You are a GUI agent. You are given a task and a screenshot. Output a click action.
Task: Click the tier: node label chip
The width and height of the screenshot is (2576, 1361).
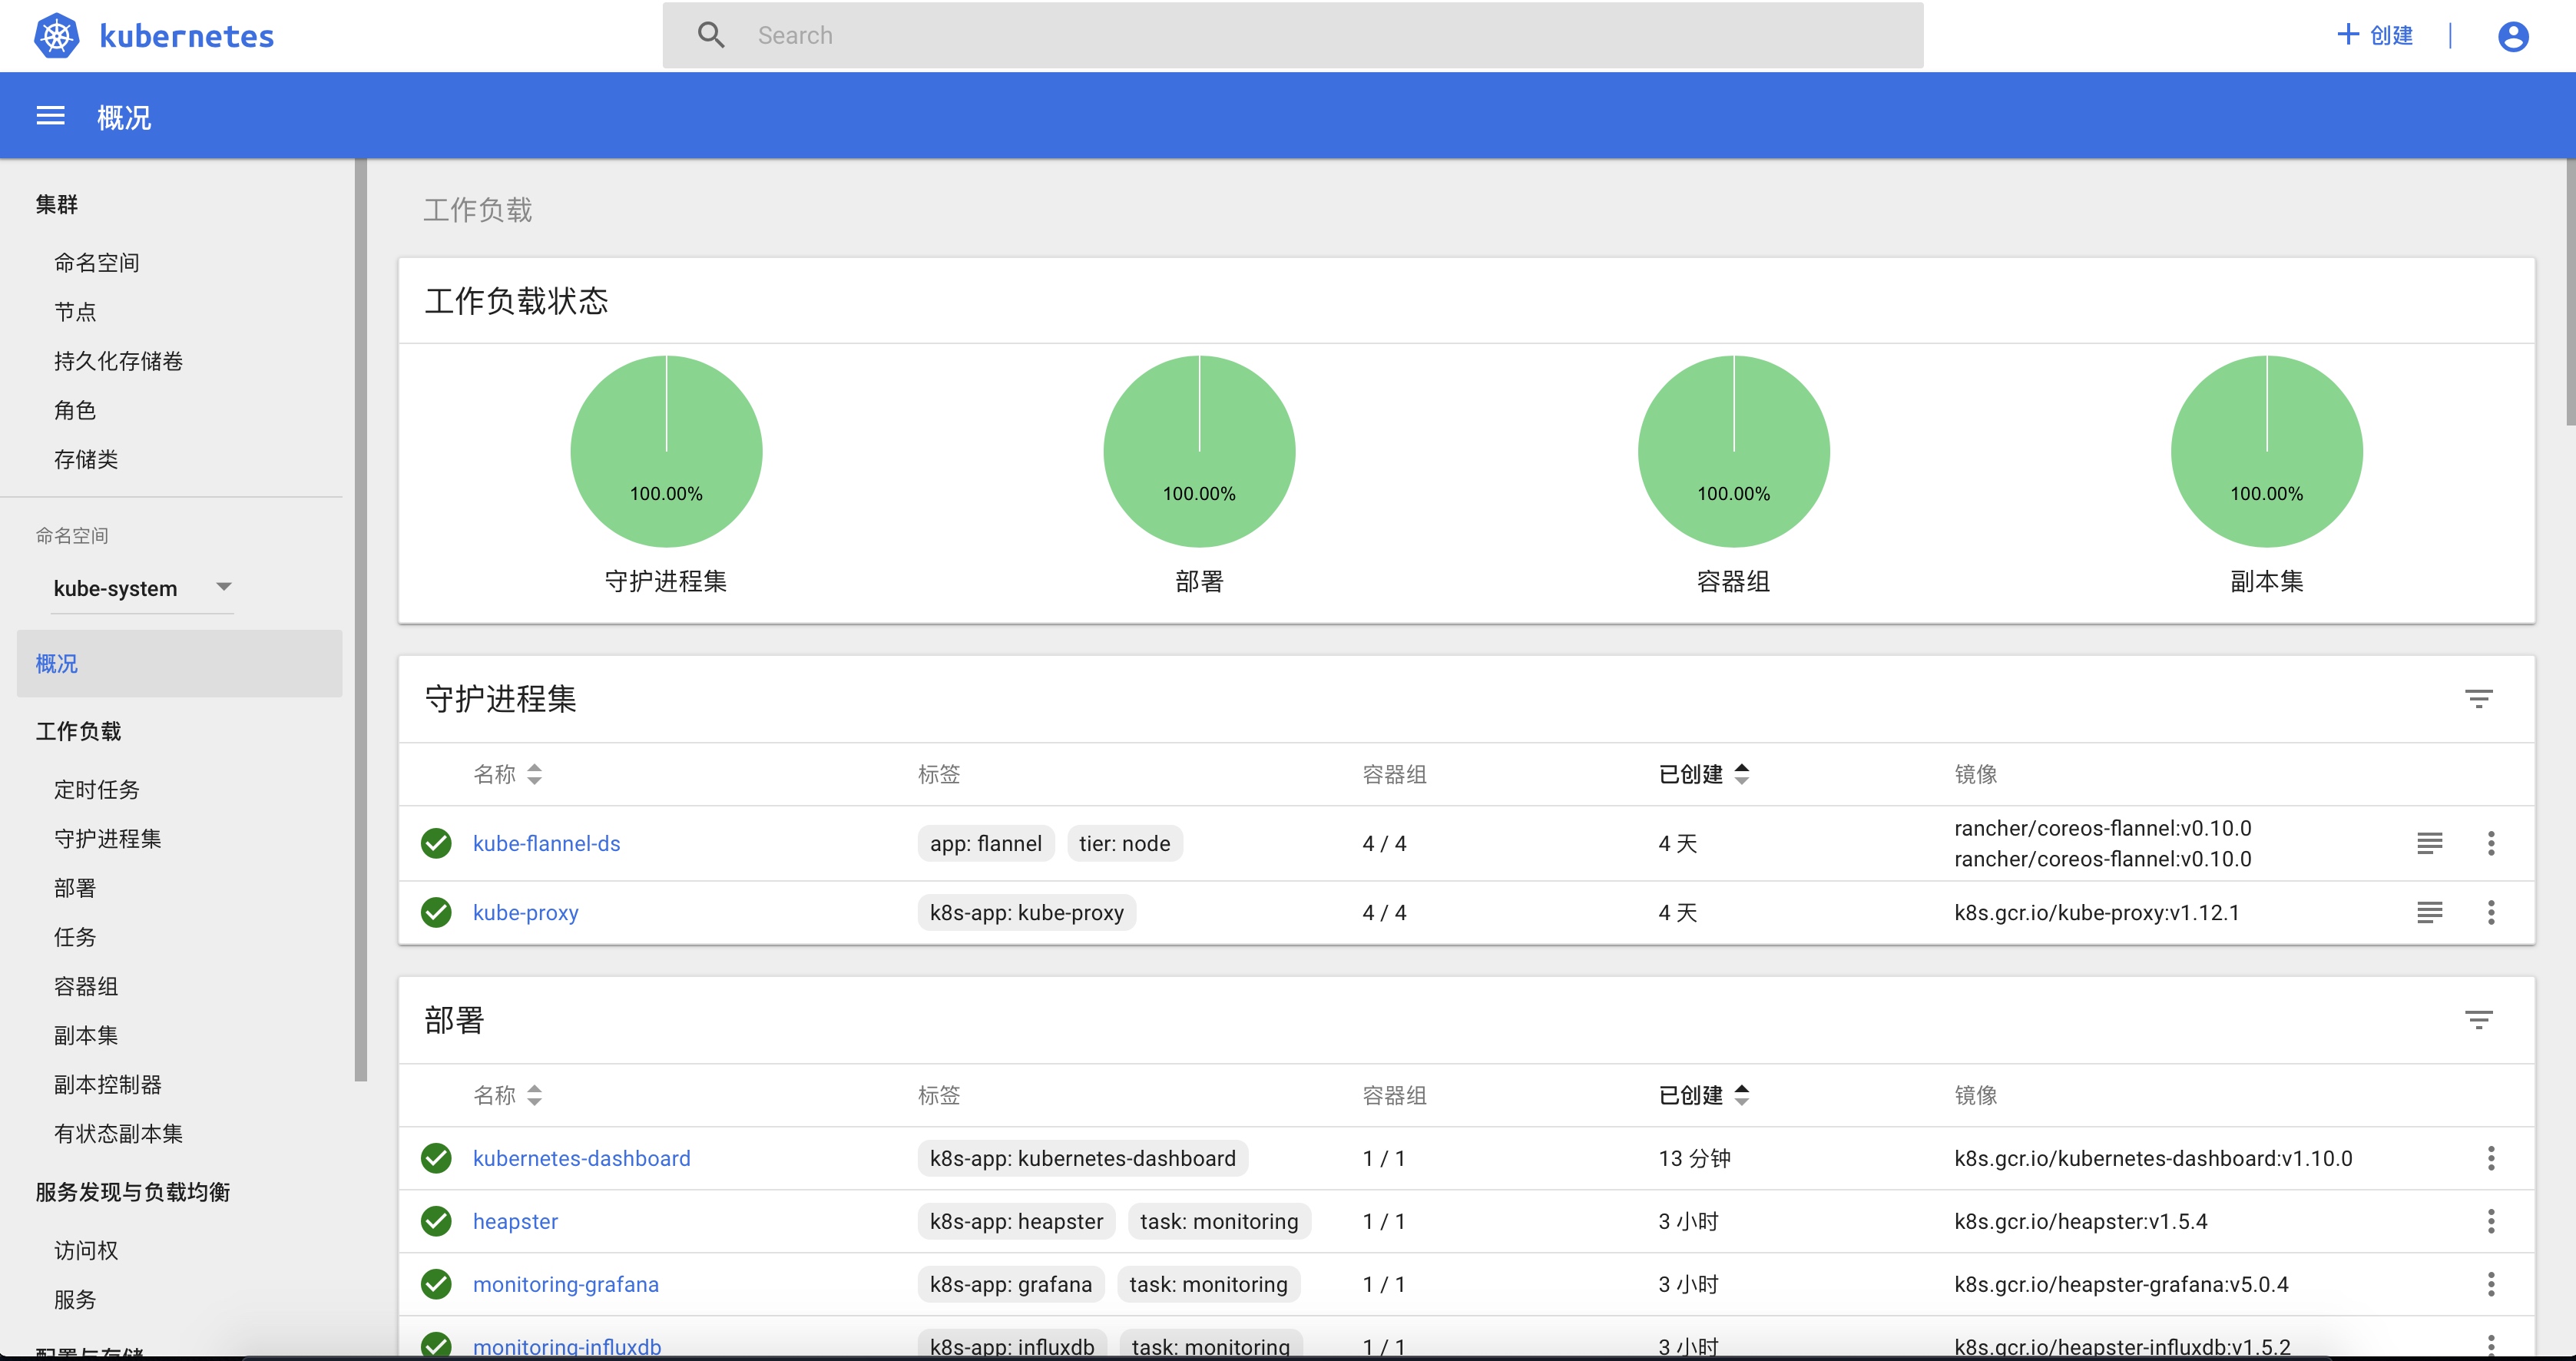click(x=1124, y=843)
